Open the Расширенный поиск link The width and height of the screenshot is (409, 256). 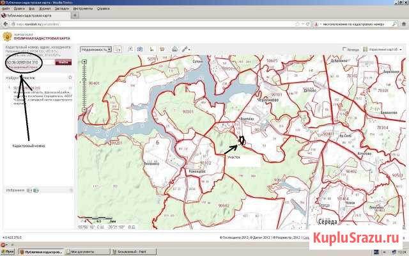coord(22,67)
